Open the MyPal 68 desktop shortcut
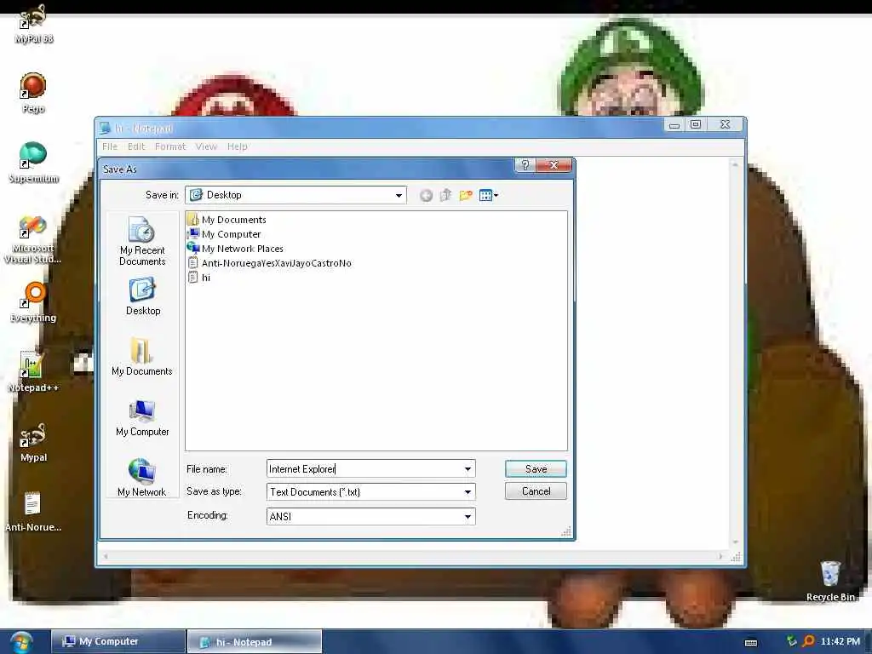This screenshot has width=872, height=654. pos(33,23)
